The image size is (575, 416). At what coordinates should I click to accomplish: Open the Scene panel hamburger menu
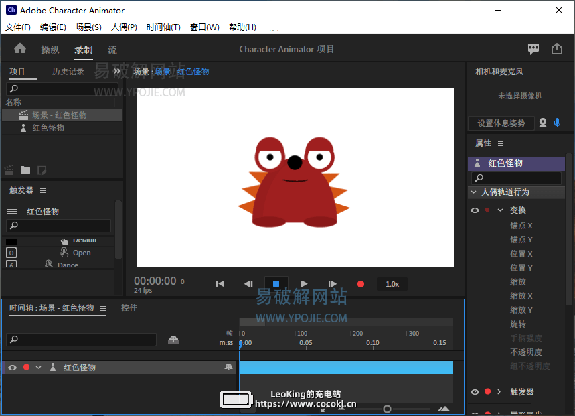point(218,72)
